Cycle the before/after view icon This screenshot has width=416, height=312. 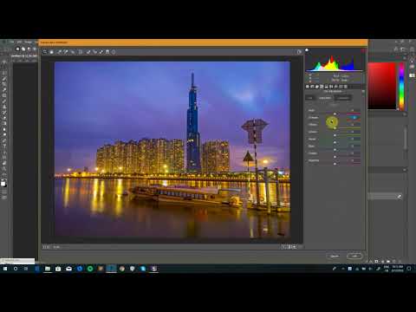tap(284, 247)
